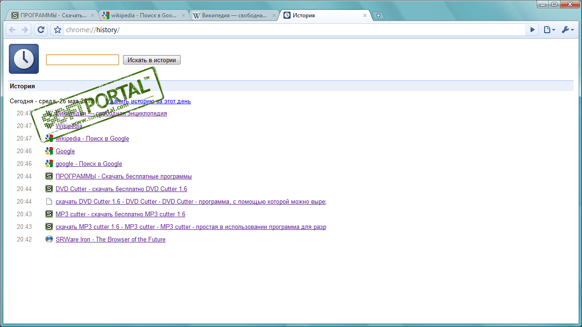Viewport: 582px width, 327px height.
Task: Click favicon beside the Google entry
Action: 49,151
